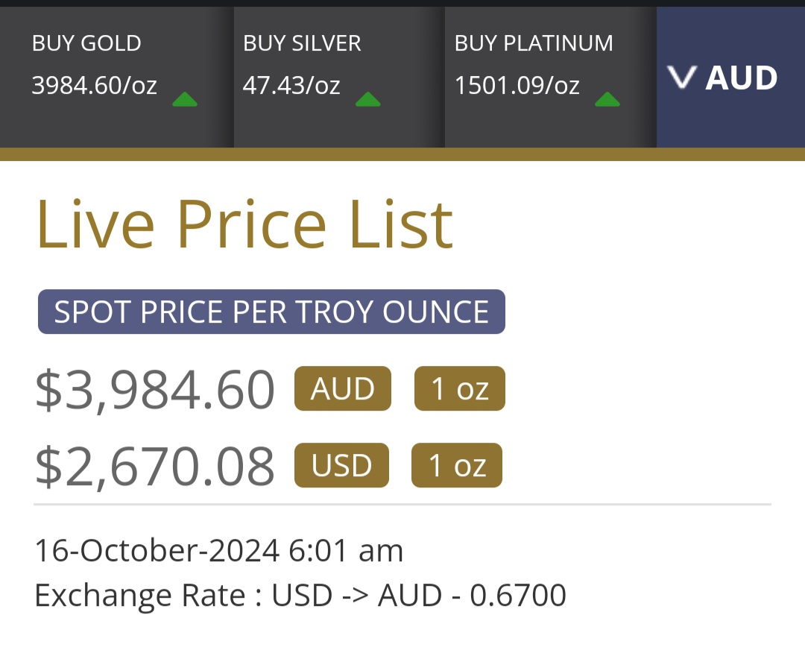Click the green up arrow beside gold price
Viewport: 805px width, 650px height.
185,99
